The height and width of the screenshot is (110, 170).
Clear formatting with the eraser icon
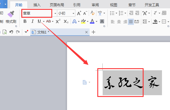pos(93,13)
